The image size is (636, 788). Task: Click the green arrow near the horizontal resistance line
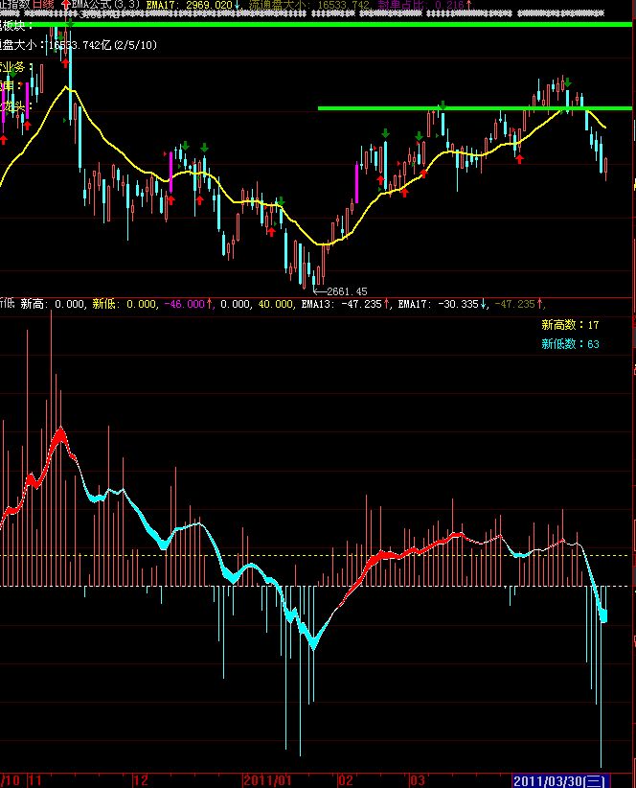443,105
